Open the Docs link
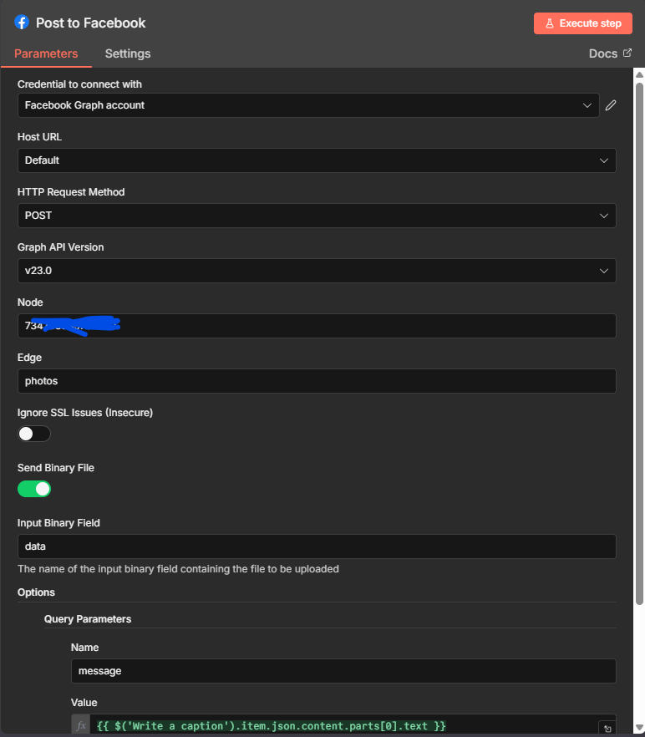Image resolution: width=645 pixels, height=737 pixels. tap(603, 53)
